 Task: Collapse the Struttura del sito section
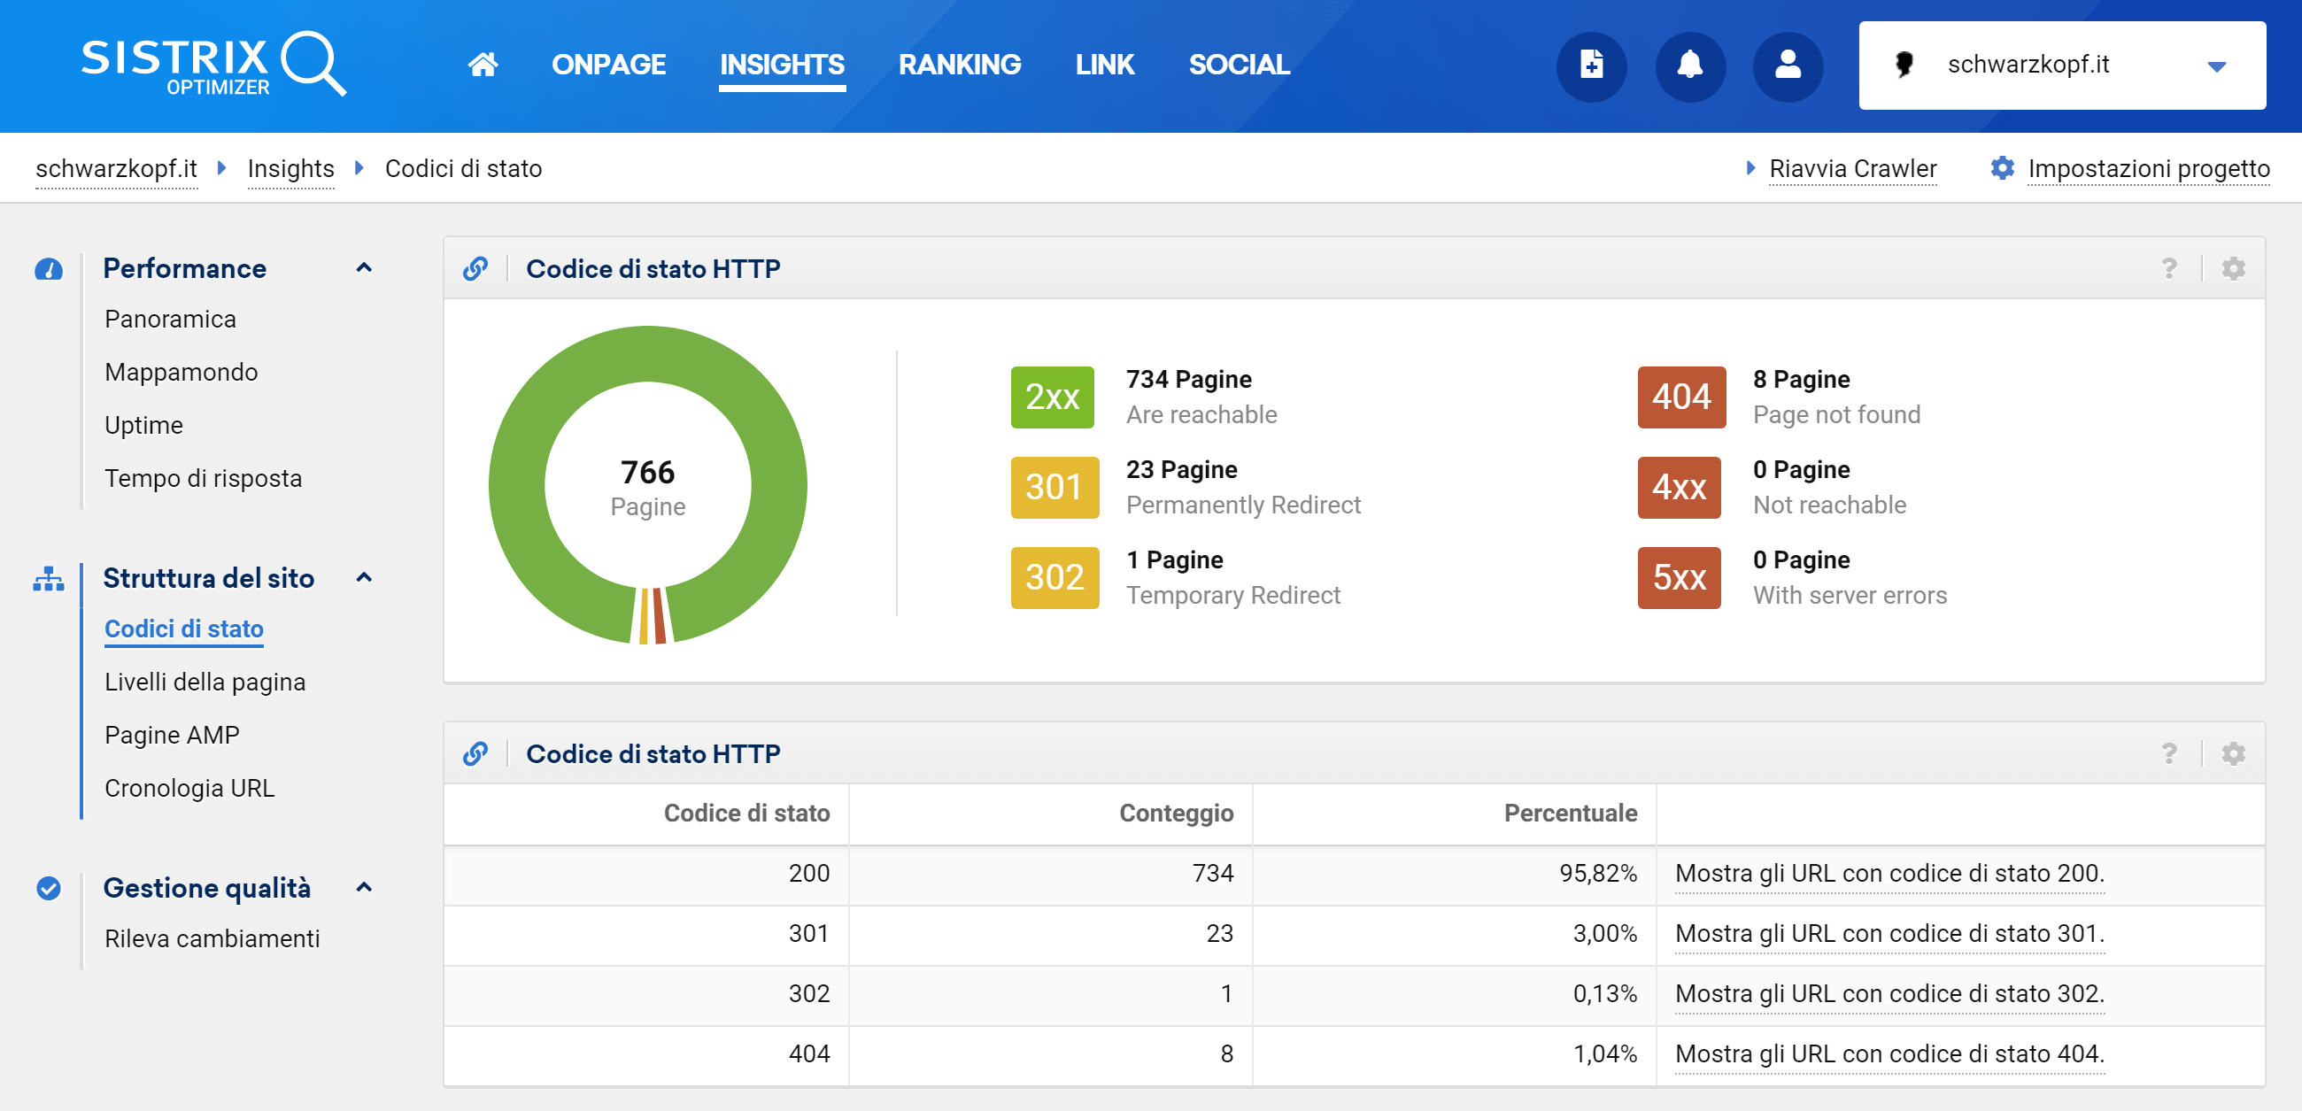tap(364, 577)
